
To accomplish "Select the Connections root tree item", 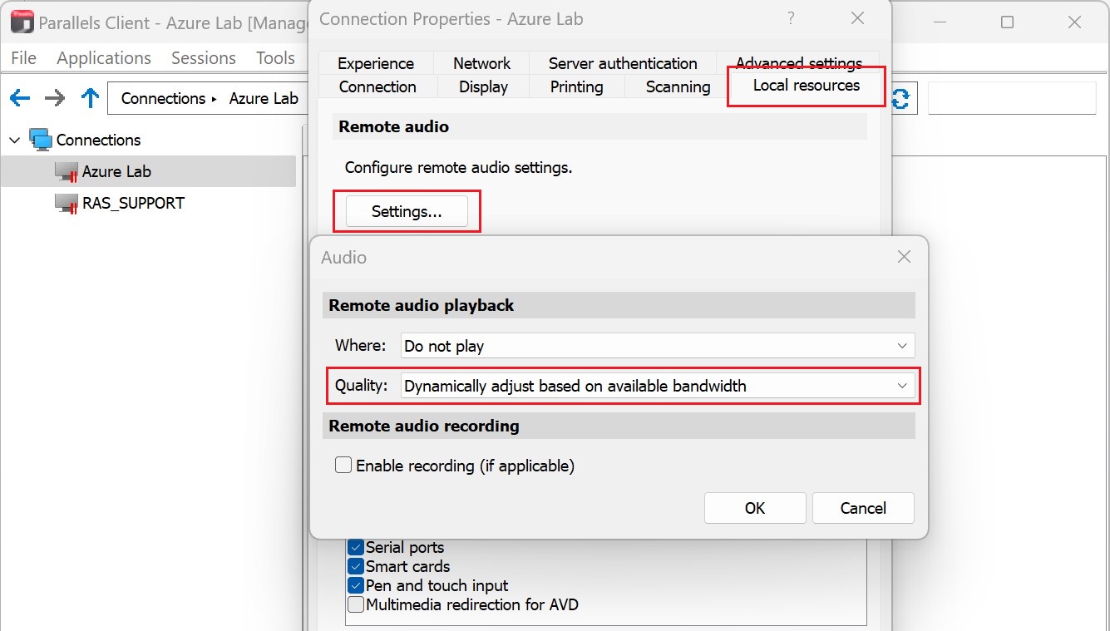I will 98,140.
